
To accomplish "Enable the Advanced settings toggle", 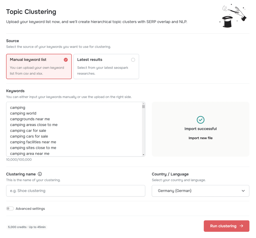I will (10, 209).
